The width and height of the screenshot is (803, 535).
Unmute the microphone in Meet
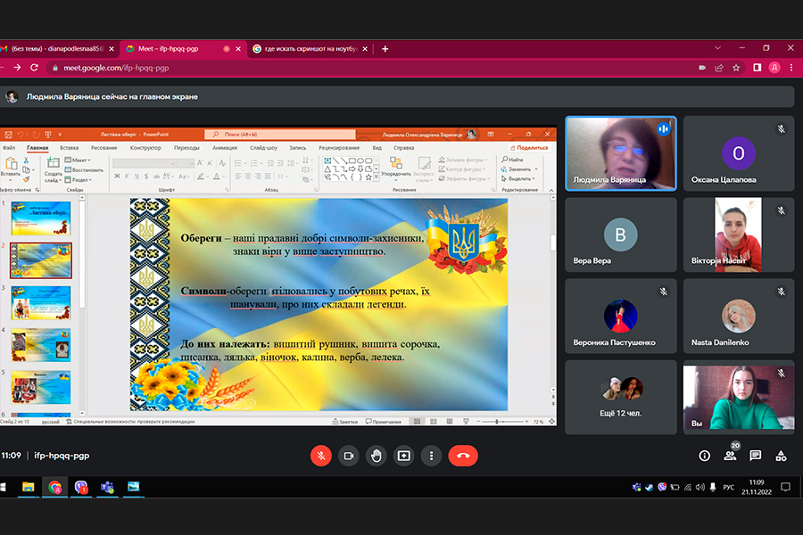(x=320, y=455)
